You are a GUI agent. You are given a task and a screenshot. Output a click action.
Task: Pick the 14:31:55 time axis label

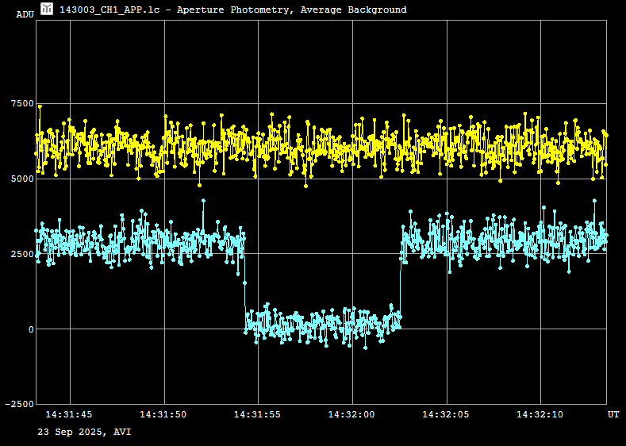coord(257,414)
